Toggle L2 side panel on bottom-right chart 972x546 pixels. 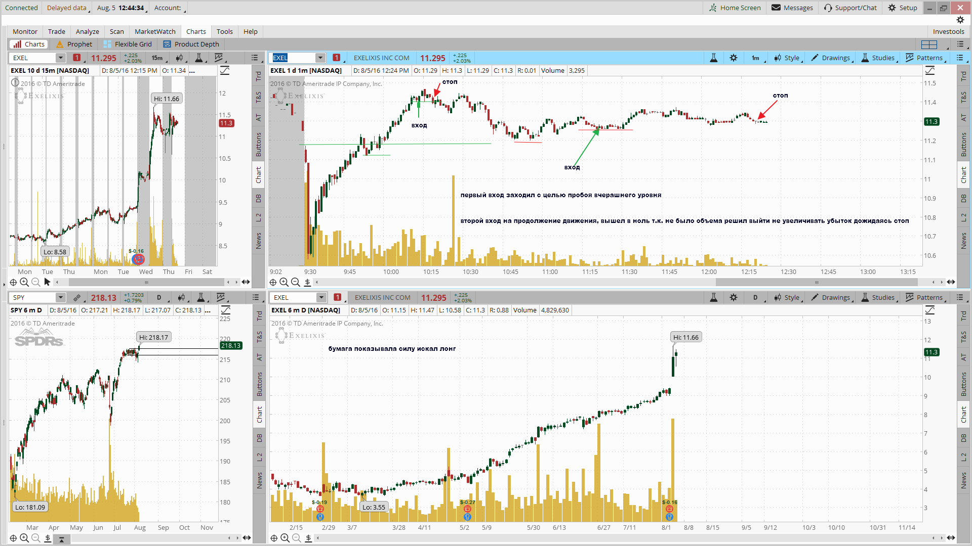pyautogui.click(x=963, y=457)
